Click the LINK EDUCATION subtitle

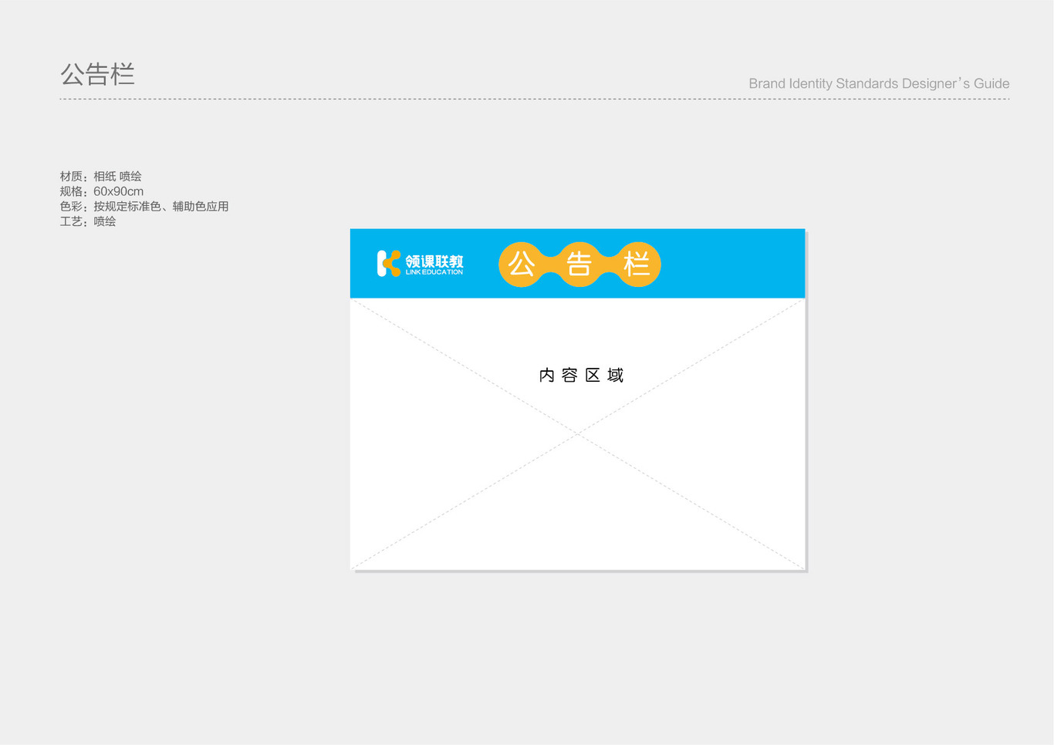[434, 272]
